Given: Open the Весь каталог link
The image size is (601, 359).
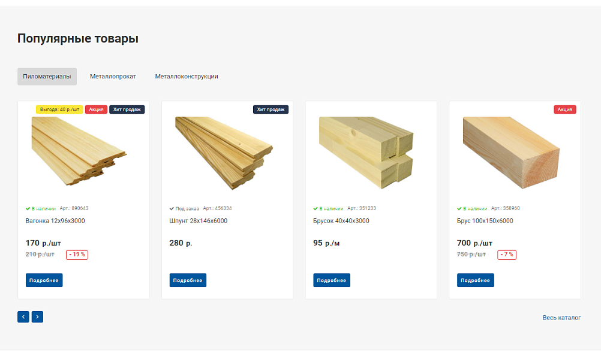Looking at the screenshot, I should click(x=561, y=318).
